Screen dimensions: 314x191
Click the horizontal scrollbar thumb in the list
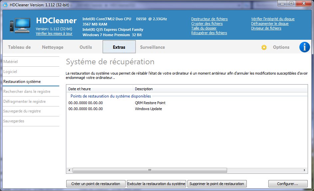click(150, 170)
